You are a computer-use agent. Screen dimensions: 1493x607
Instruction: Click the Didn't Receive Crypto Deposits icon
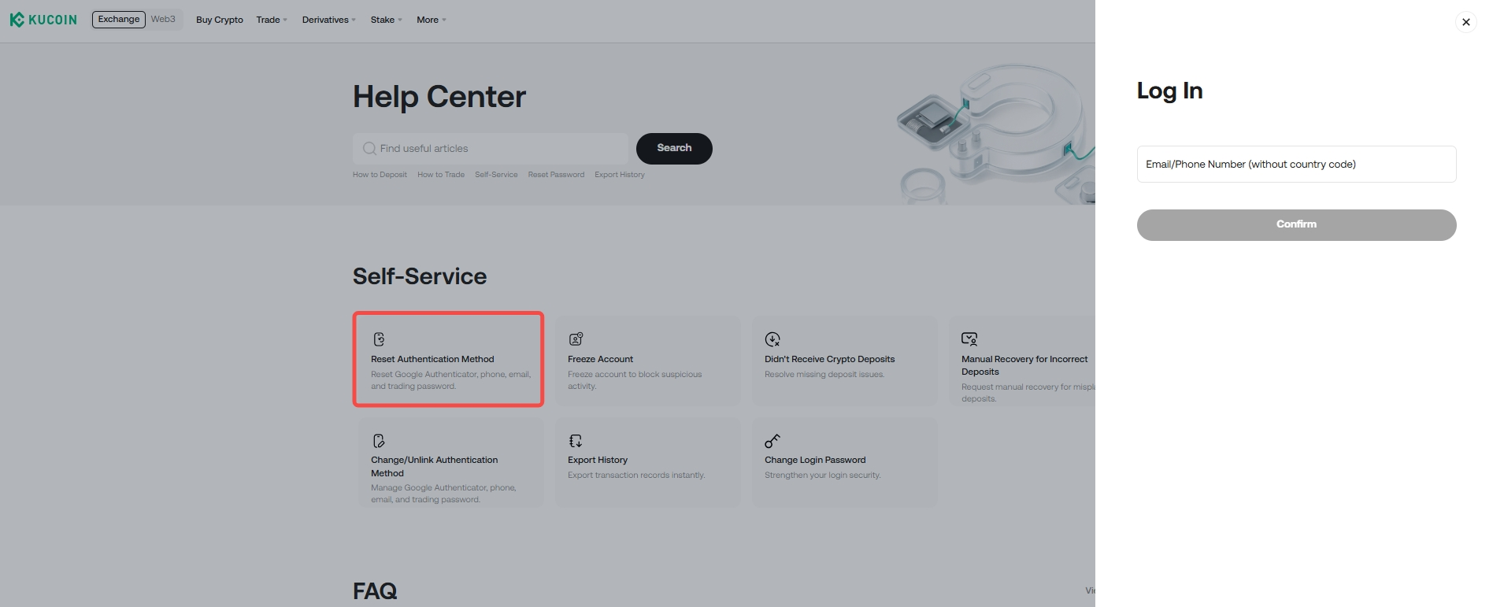(772, 339)
